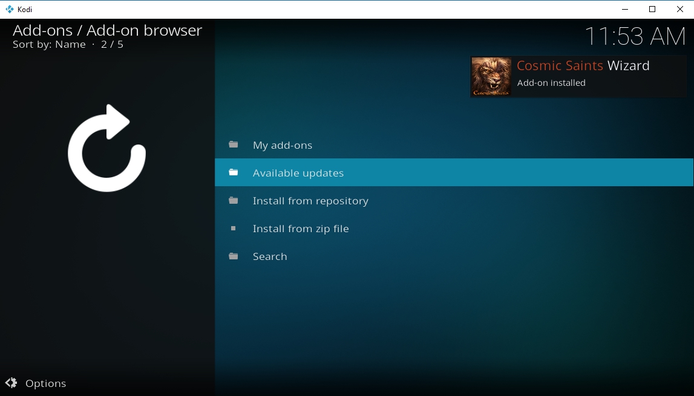This screenshot has height=396, width=694.
Task: Open the My add-ons folder icon
Action: pyautogui.click(x=234, y=144)
